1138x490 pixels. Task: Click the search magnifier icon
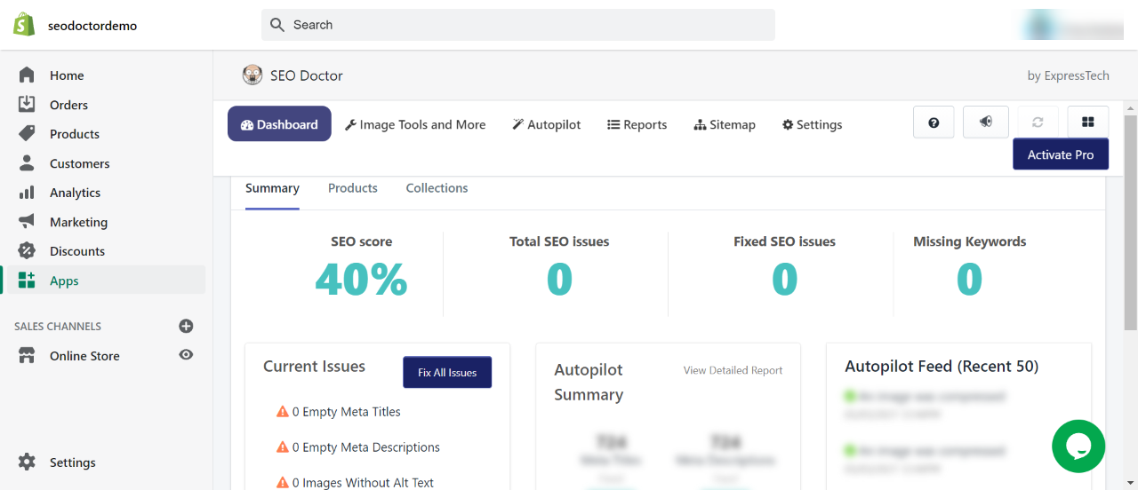click(x=277, y=25)
